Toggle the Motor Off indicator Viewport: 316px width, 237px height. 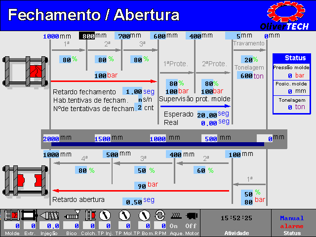[192, 226]
